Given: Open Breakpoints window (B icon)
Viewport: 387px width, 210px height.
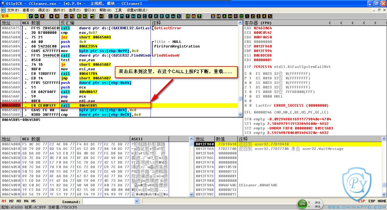Looking at the screenshot, I should point(162,16).
